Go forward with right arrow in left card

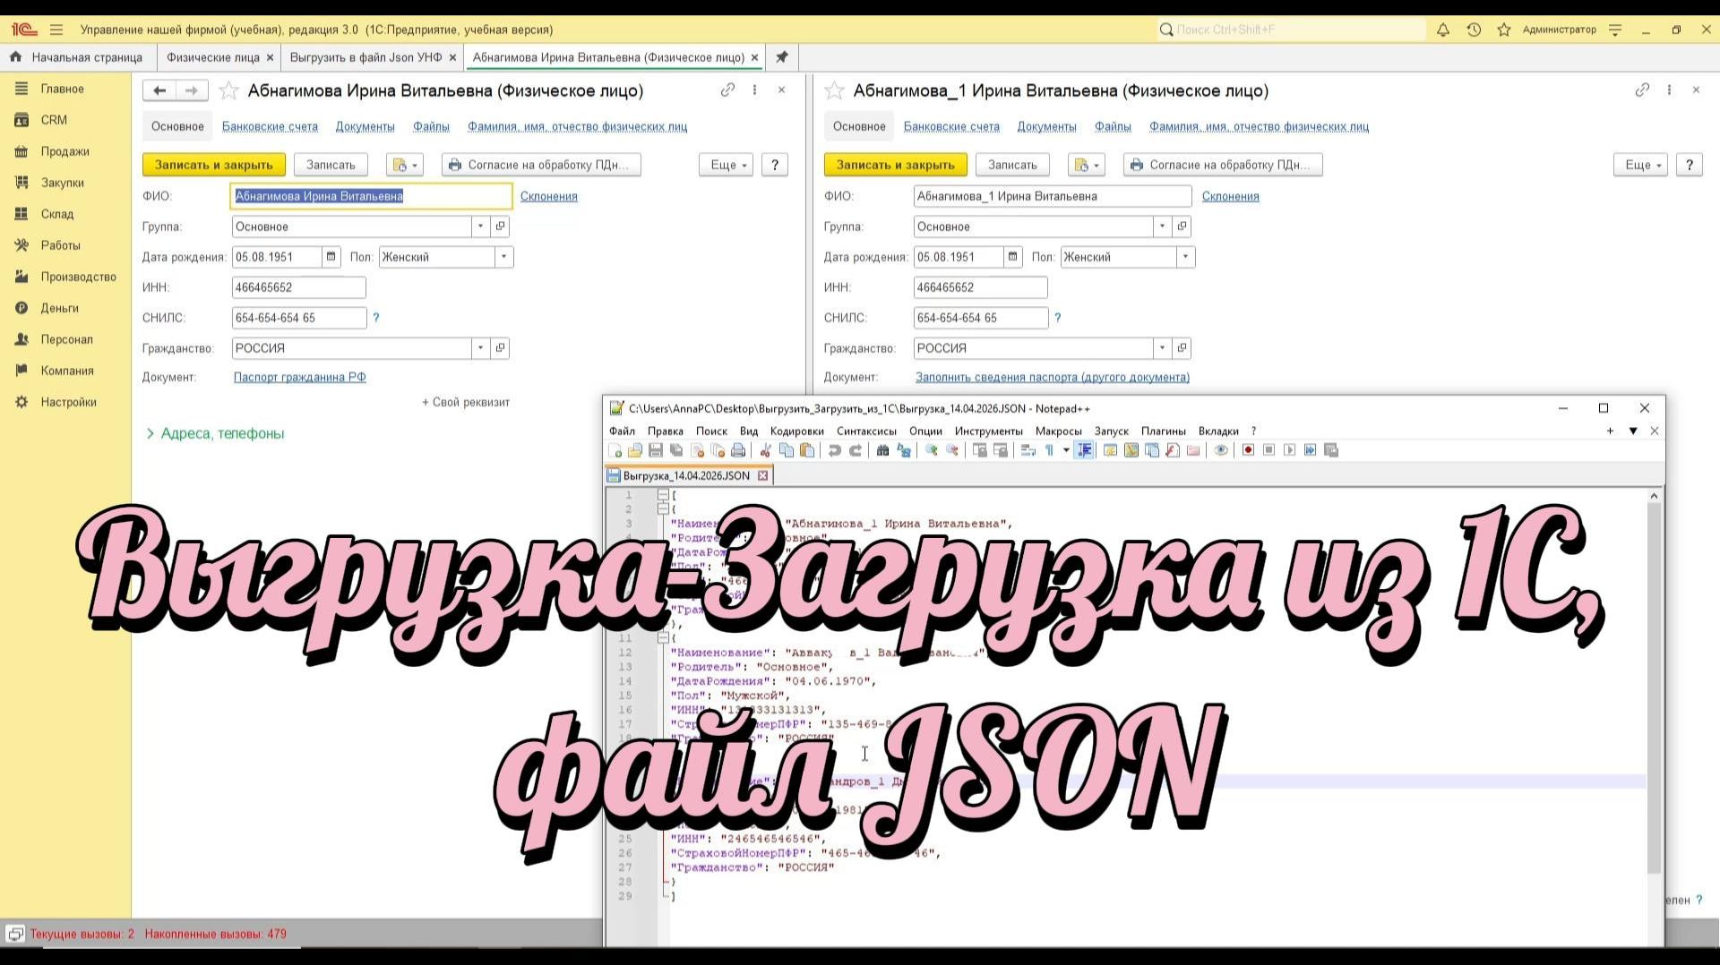click(x=192, y=90)
